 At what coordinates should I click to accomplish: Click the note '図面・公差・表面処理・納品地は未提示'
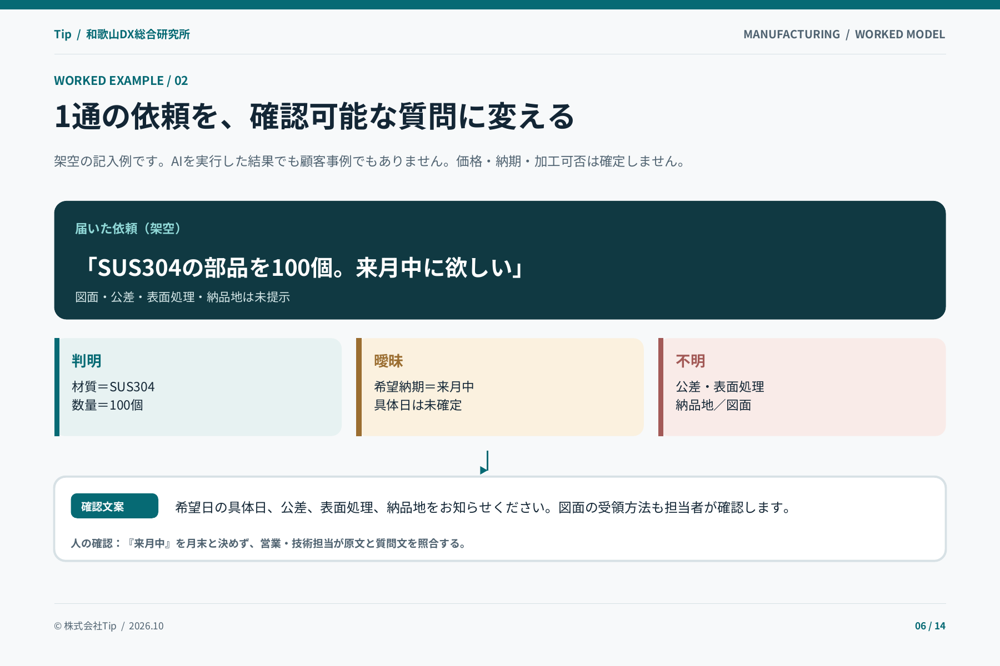tap(182, 297)
